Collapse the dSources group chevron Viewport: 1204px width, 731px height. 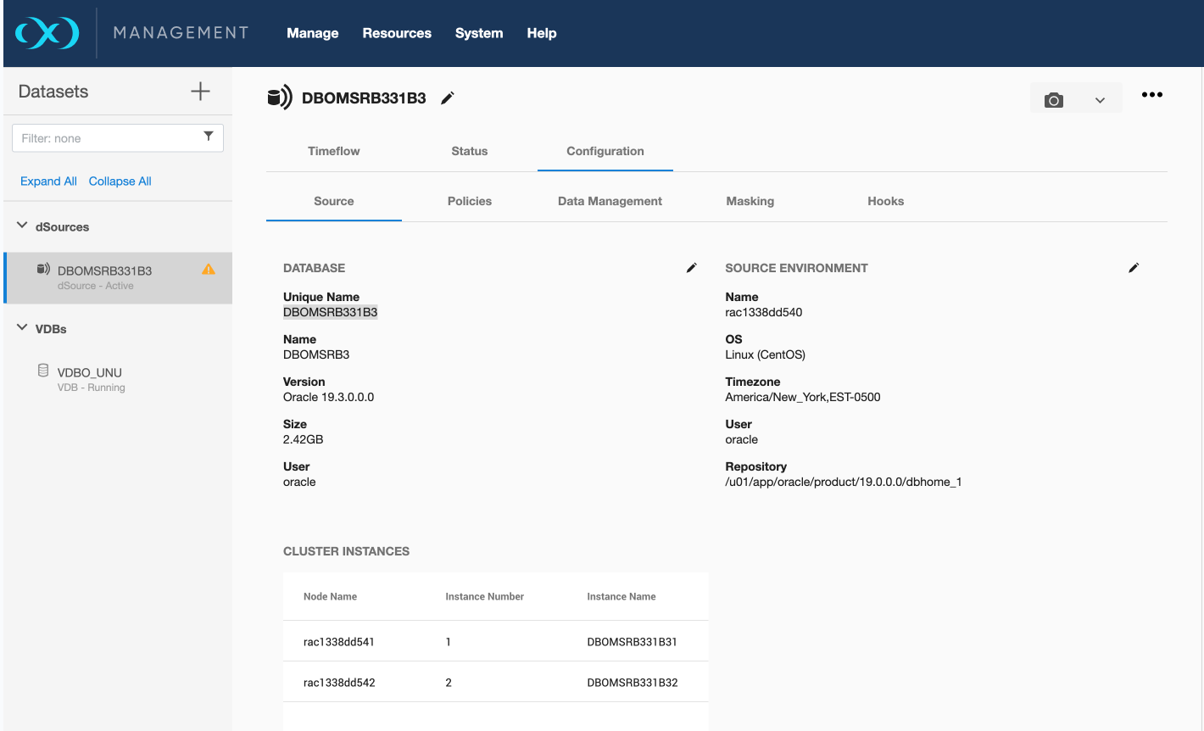[x=22, y=226]
